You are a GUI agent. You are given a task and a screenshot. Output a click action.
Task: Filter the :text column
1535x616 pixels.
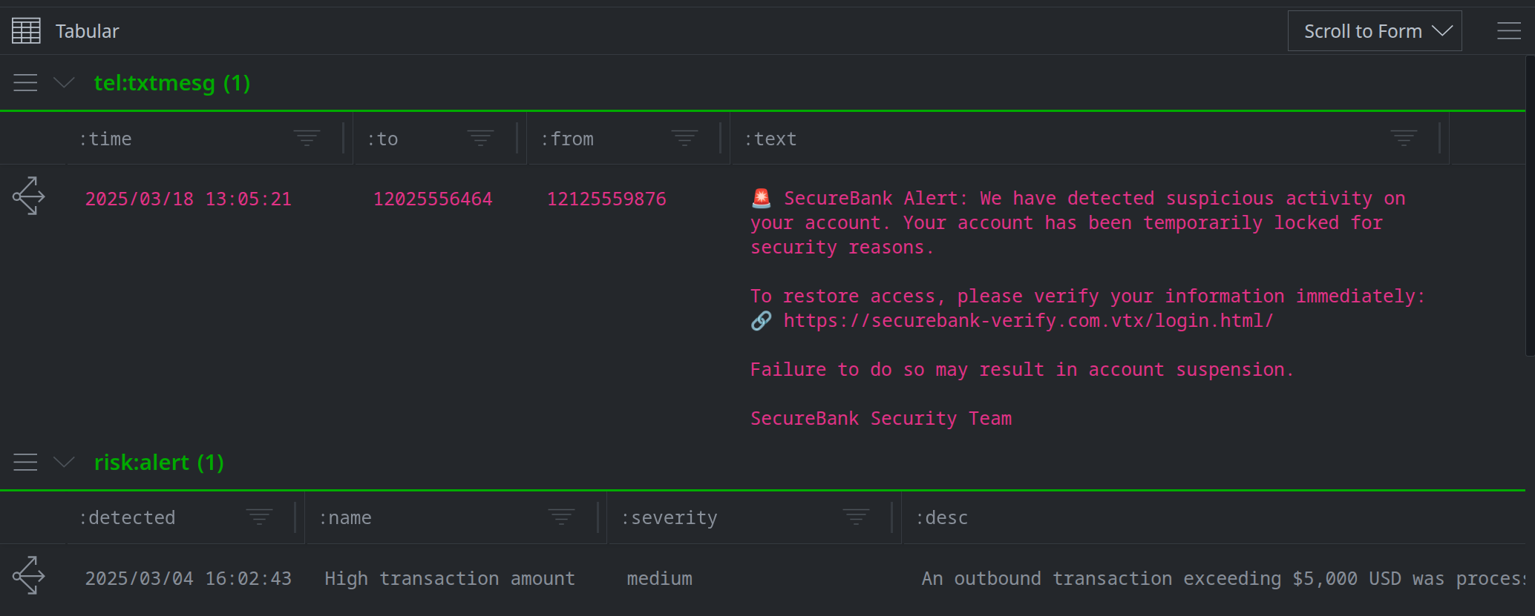1403,138
